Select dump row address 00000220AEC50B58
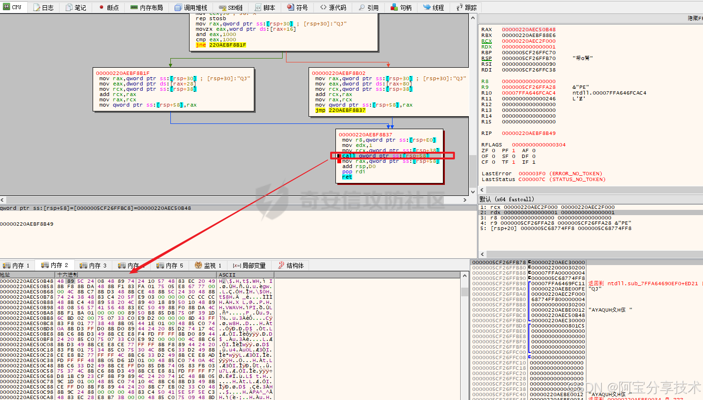This screenshot has width=703, height=400. coord(27,286)
